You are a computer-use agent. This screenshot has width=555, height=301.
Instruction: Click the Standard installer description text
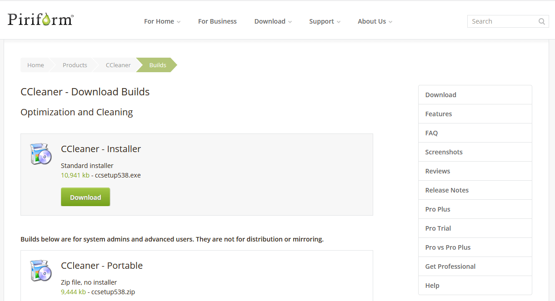click(87, 166)
